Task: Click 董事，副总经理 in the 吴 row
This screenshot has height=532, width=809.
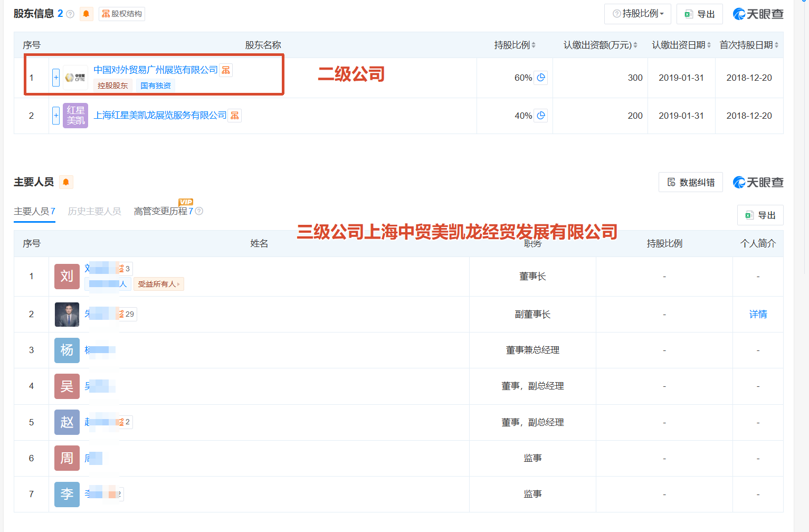Action: click(532, 386)
